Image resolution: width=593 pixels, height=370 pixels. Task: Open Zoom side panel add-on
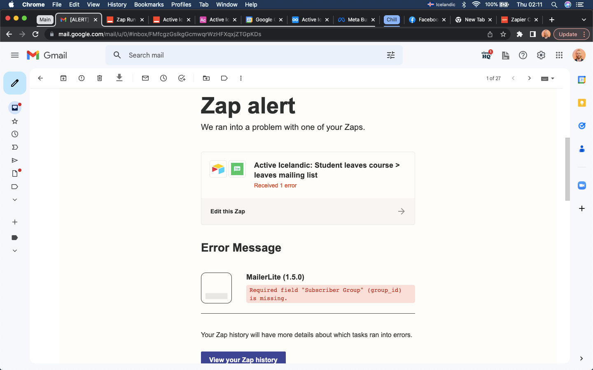pyautogui.click(x=582, y=185)
